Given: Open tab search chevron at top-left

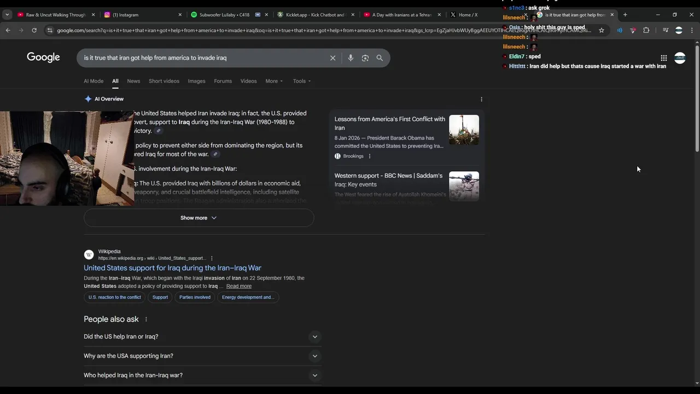Looking at the screenshot, I should [7, 15].
